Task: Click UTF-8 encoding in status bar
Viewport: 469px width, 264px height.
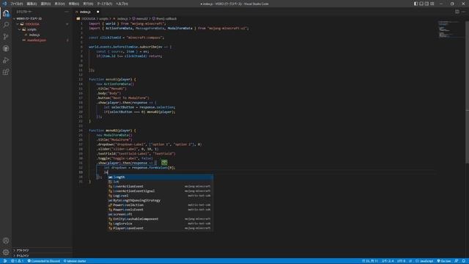Action: click(401, 261)
